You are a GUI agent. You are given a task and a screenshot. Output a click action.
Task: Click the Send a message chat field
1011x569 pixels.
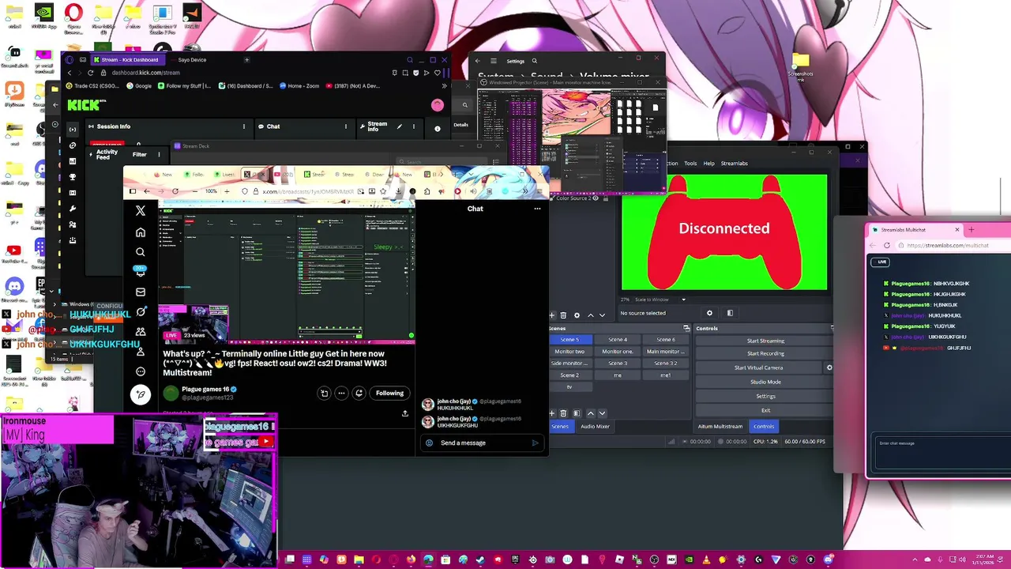482,443
